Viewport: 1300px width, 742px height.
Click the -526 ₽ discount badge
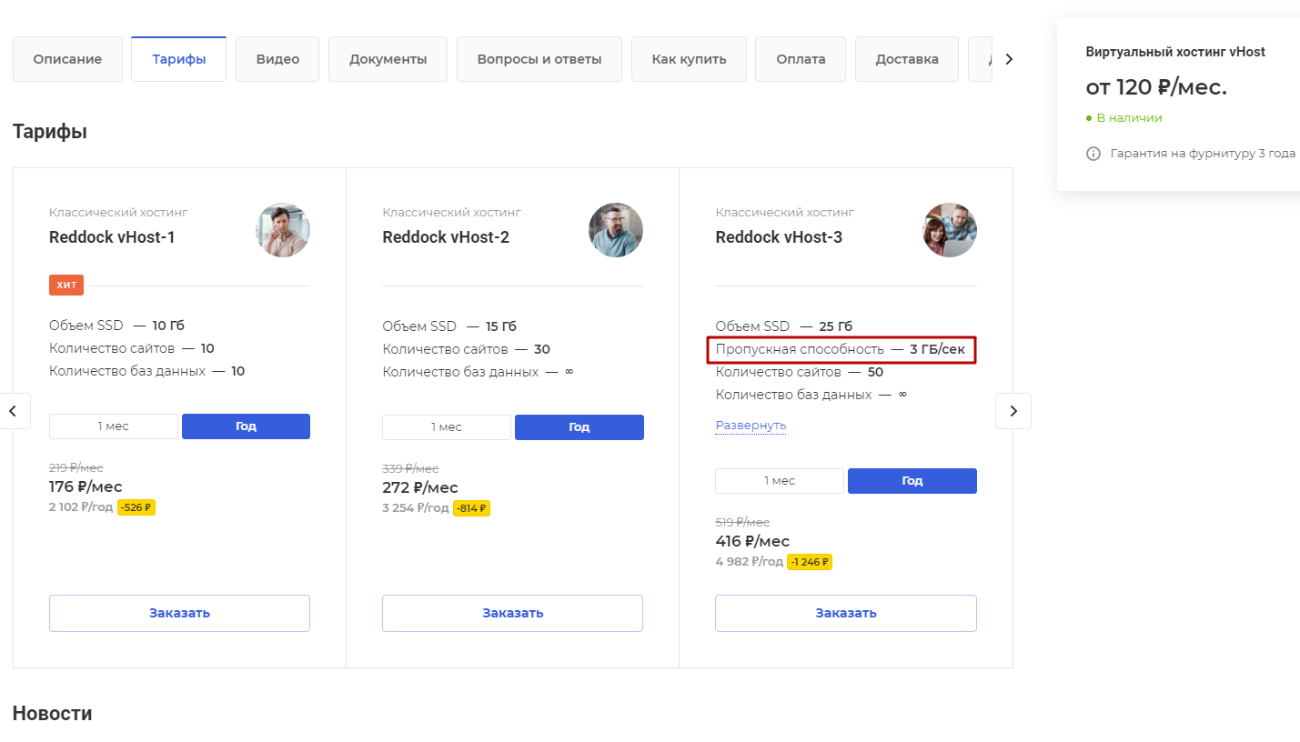click(136, 507)
